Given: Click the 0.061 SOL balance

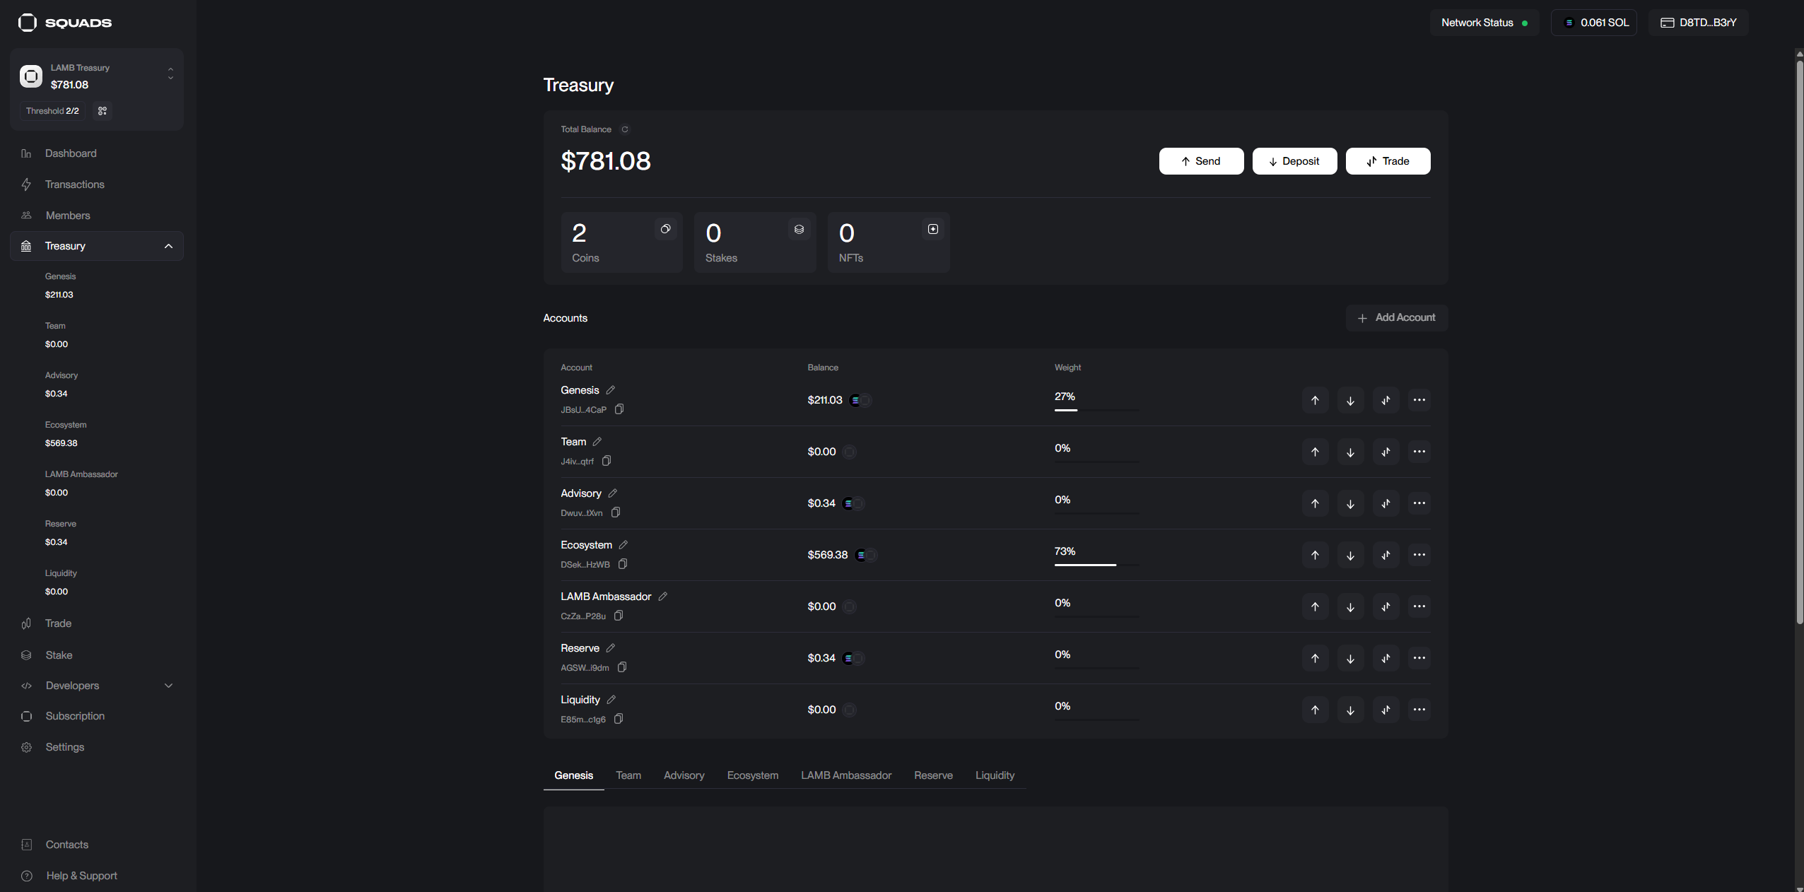Looking at the screenshot, I should pos(1594,23).
